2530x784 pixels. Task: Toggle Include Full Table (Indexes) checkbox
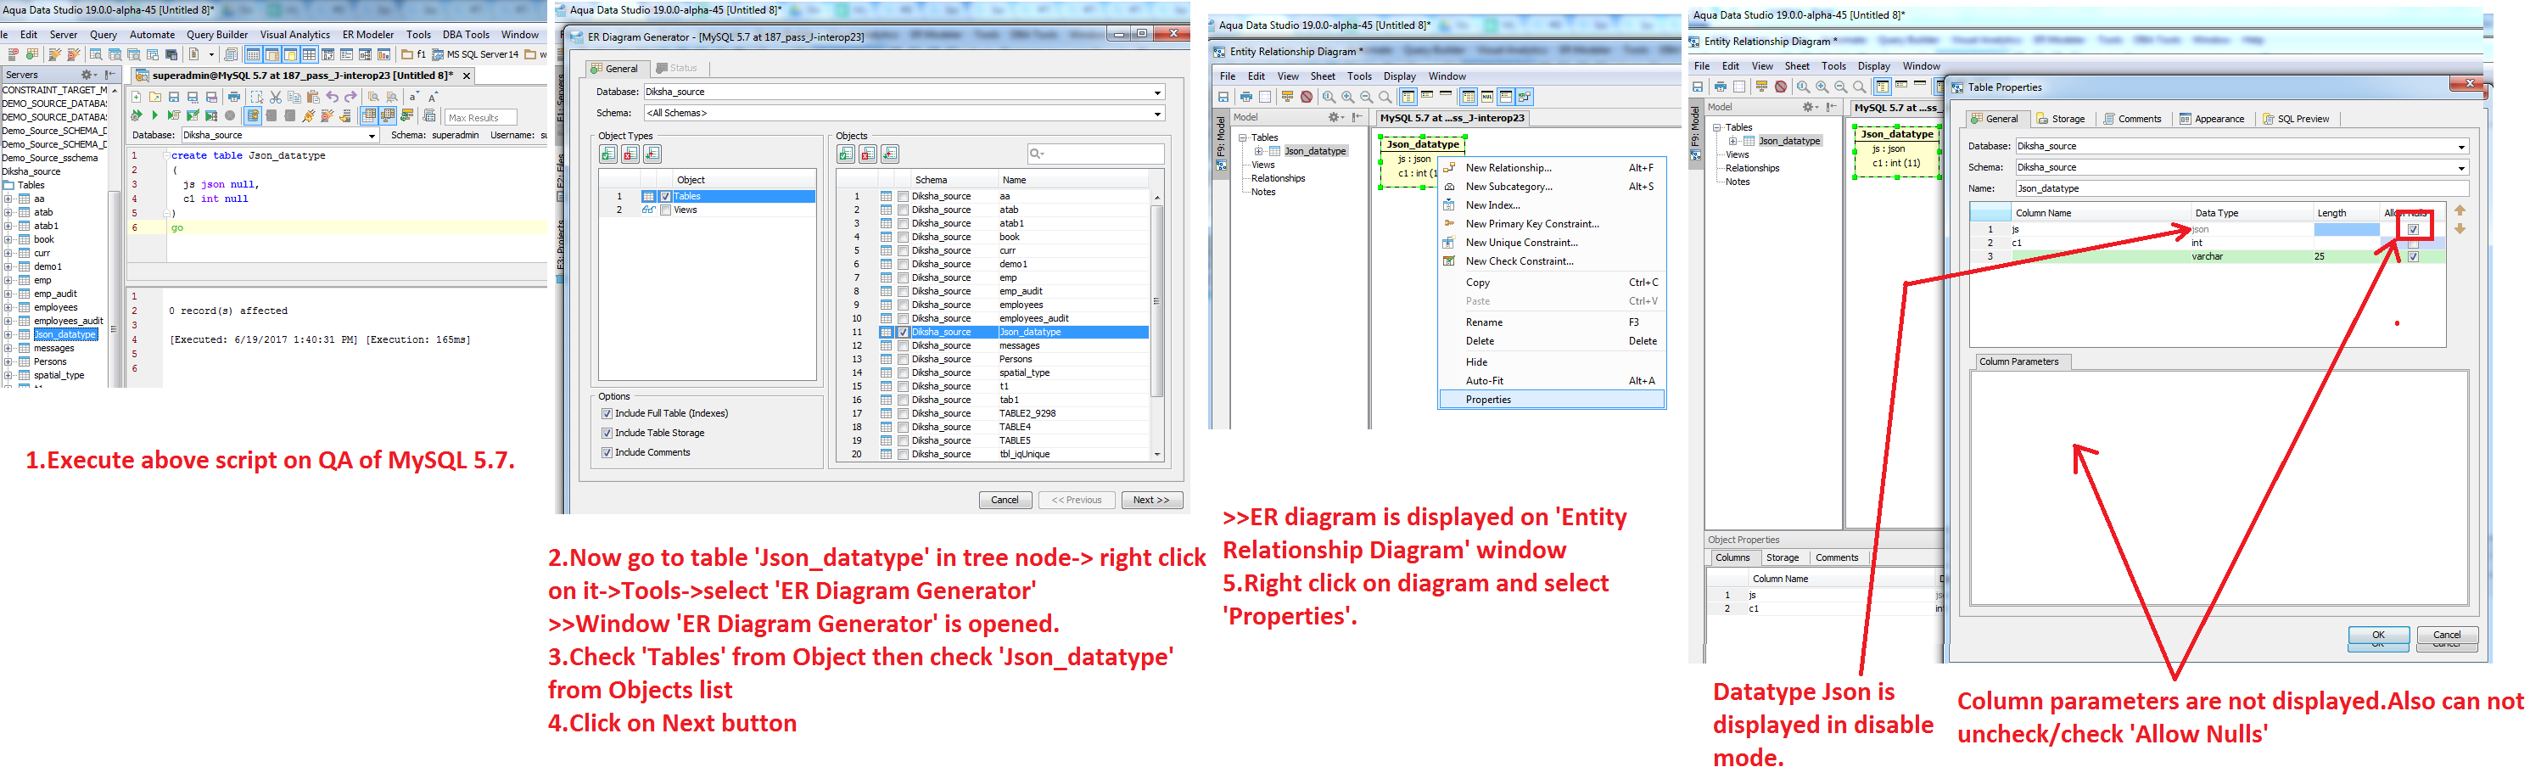pyautogui.click(x=607, y=413)
